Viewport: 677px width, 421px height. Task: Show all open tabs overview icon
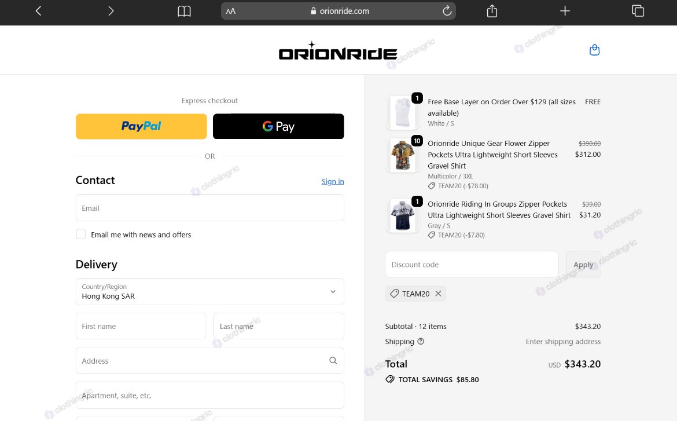(x=638, y=11)
